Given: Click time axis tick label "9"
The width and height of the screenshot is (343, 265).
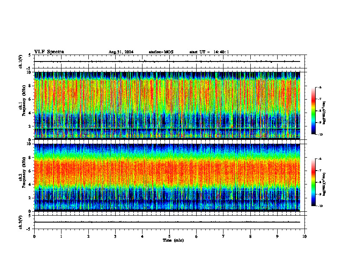Looking at the screenshot, I should [x=277, y=236].
